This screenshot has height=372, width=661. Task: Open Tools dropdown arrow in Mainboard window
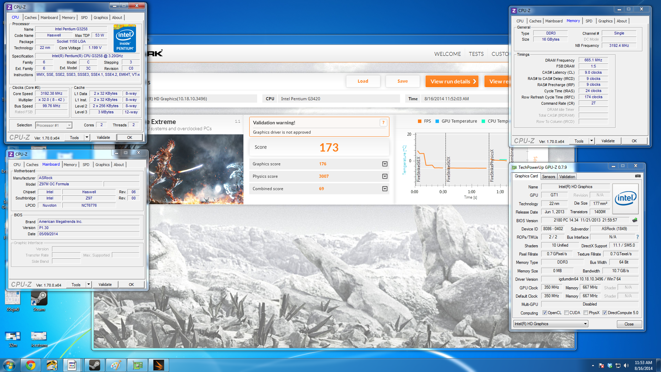[88, 285]
